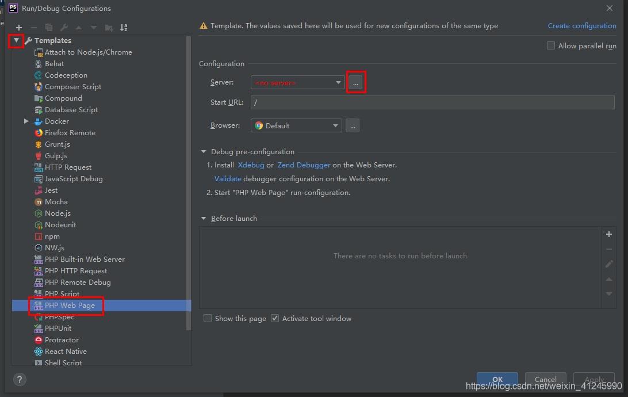This screenshot has width=628, height=397.
Task: Open the Server dropdown
Action: click(x=297, y=83)
